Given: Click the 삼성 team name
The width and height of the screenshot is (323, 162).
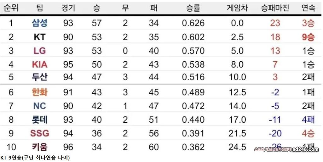Looking at the screenshot, I should coord(40,23).
